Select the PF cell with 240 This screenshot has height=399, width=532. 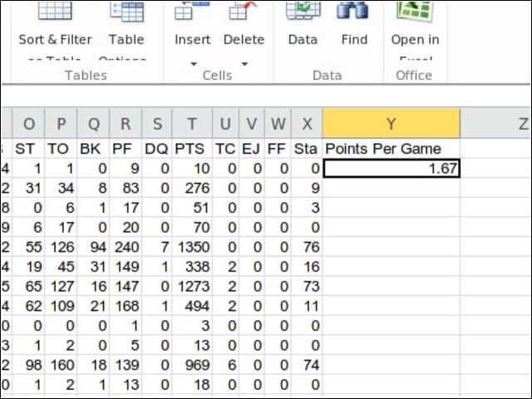(x=126, y=247)
